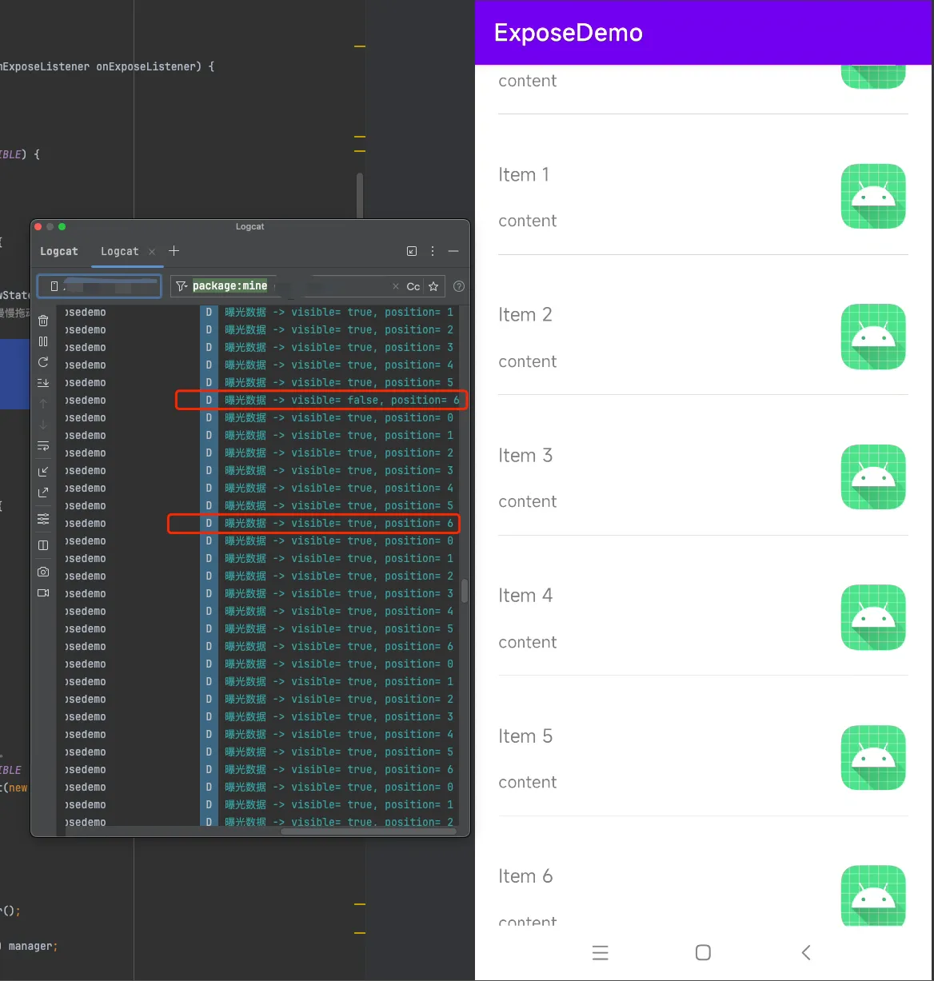Dock the floating Logcat window
The width and height of the screenshot is (934, 981).
[412, 251]
